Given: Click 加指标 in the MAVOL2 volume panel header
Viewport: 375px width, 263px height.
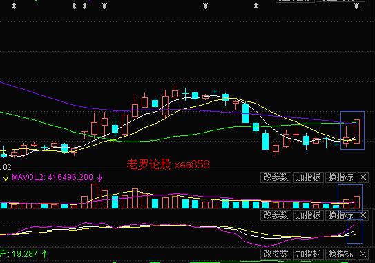Looking at the screenshot, I should [x=308, y=177].
